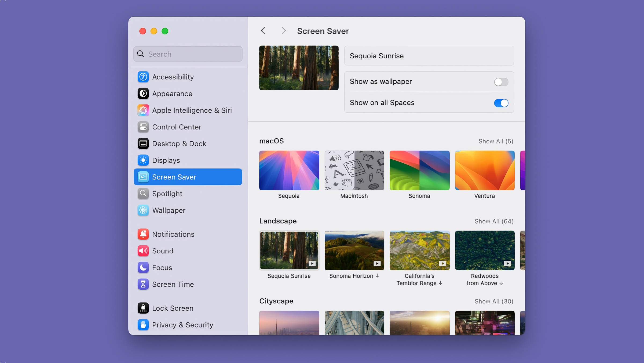
Task: Turn off Show on all Spaces switch
Action: point(501,103)
